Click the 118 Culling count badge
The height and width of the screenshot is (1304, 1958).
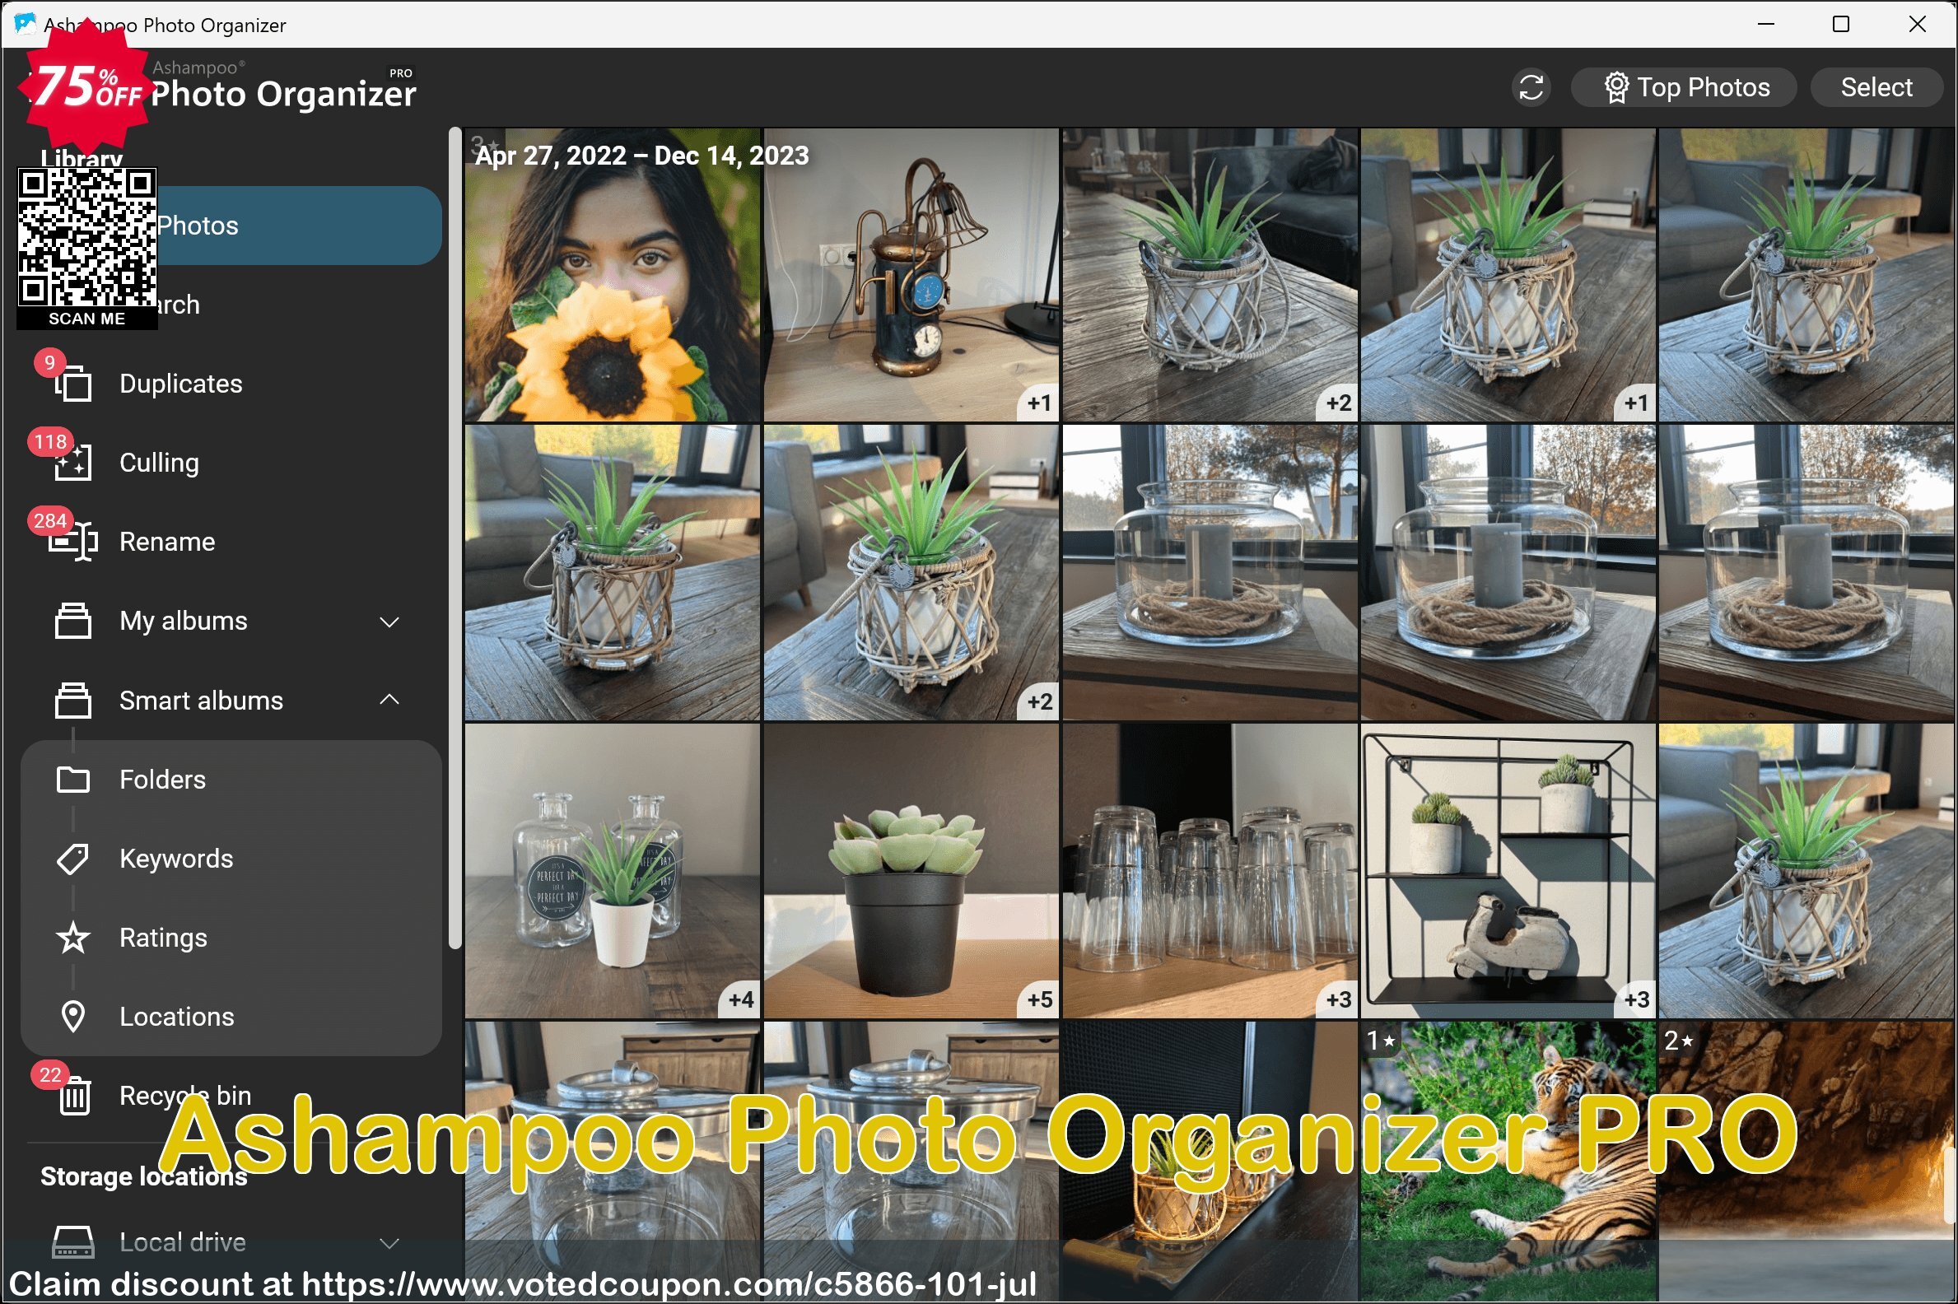[x=51, y=441]
